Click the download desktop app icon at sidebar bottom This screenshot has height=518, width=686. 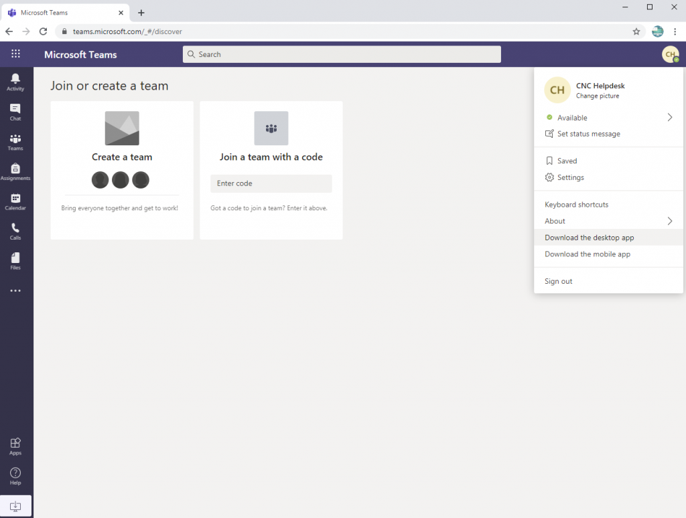coord(15,506)
